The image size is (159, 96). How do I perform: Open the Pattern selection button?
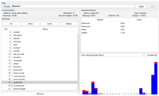pos(69,24)
